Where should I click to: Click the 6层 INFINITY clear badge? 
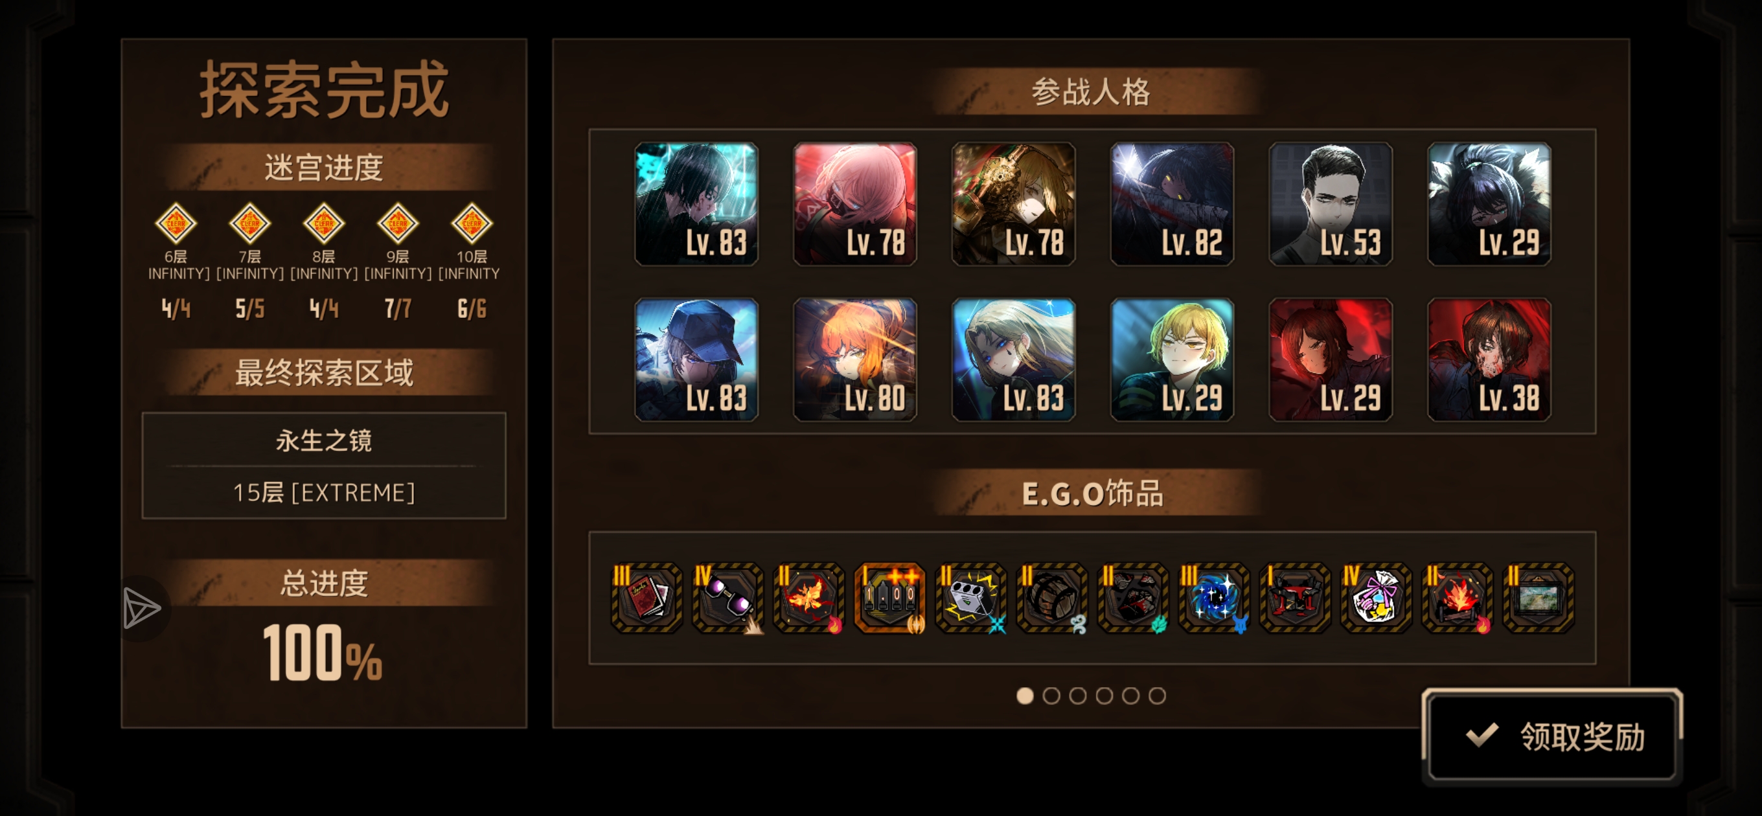coord(176,223)
